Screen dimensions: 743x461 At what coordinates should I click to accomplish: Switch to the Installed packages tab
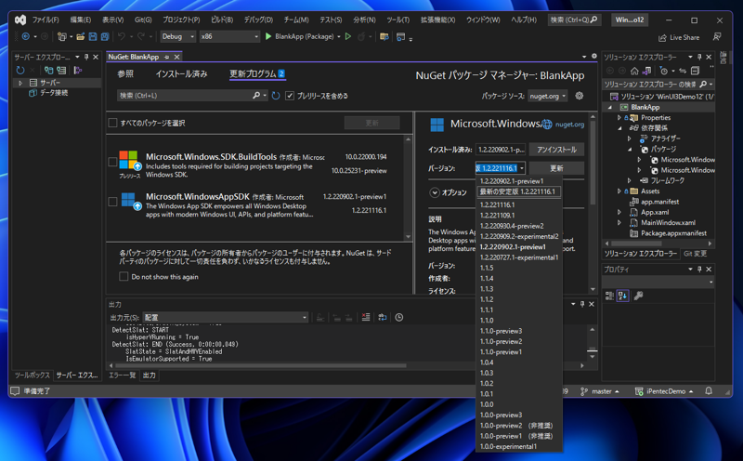coord(181,74)
